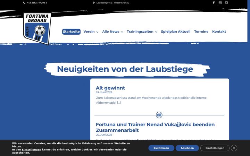Screen dimensions: 250x156
Task: Call the phone number +49 2562 719 299 5
Action: [x=37, y=3]
